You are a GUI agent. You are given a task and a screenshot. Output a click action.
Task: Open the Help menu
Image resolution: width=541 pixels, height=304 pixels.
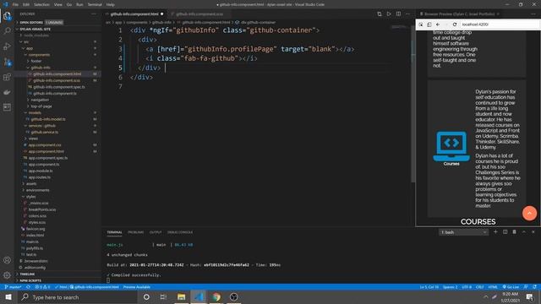(x=111, y=5)
